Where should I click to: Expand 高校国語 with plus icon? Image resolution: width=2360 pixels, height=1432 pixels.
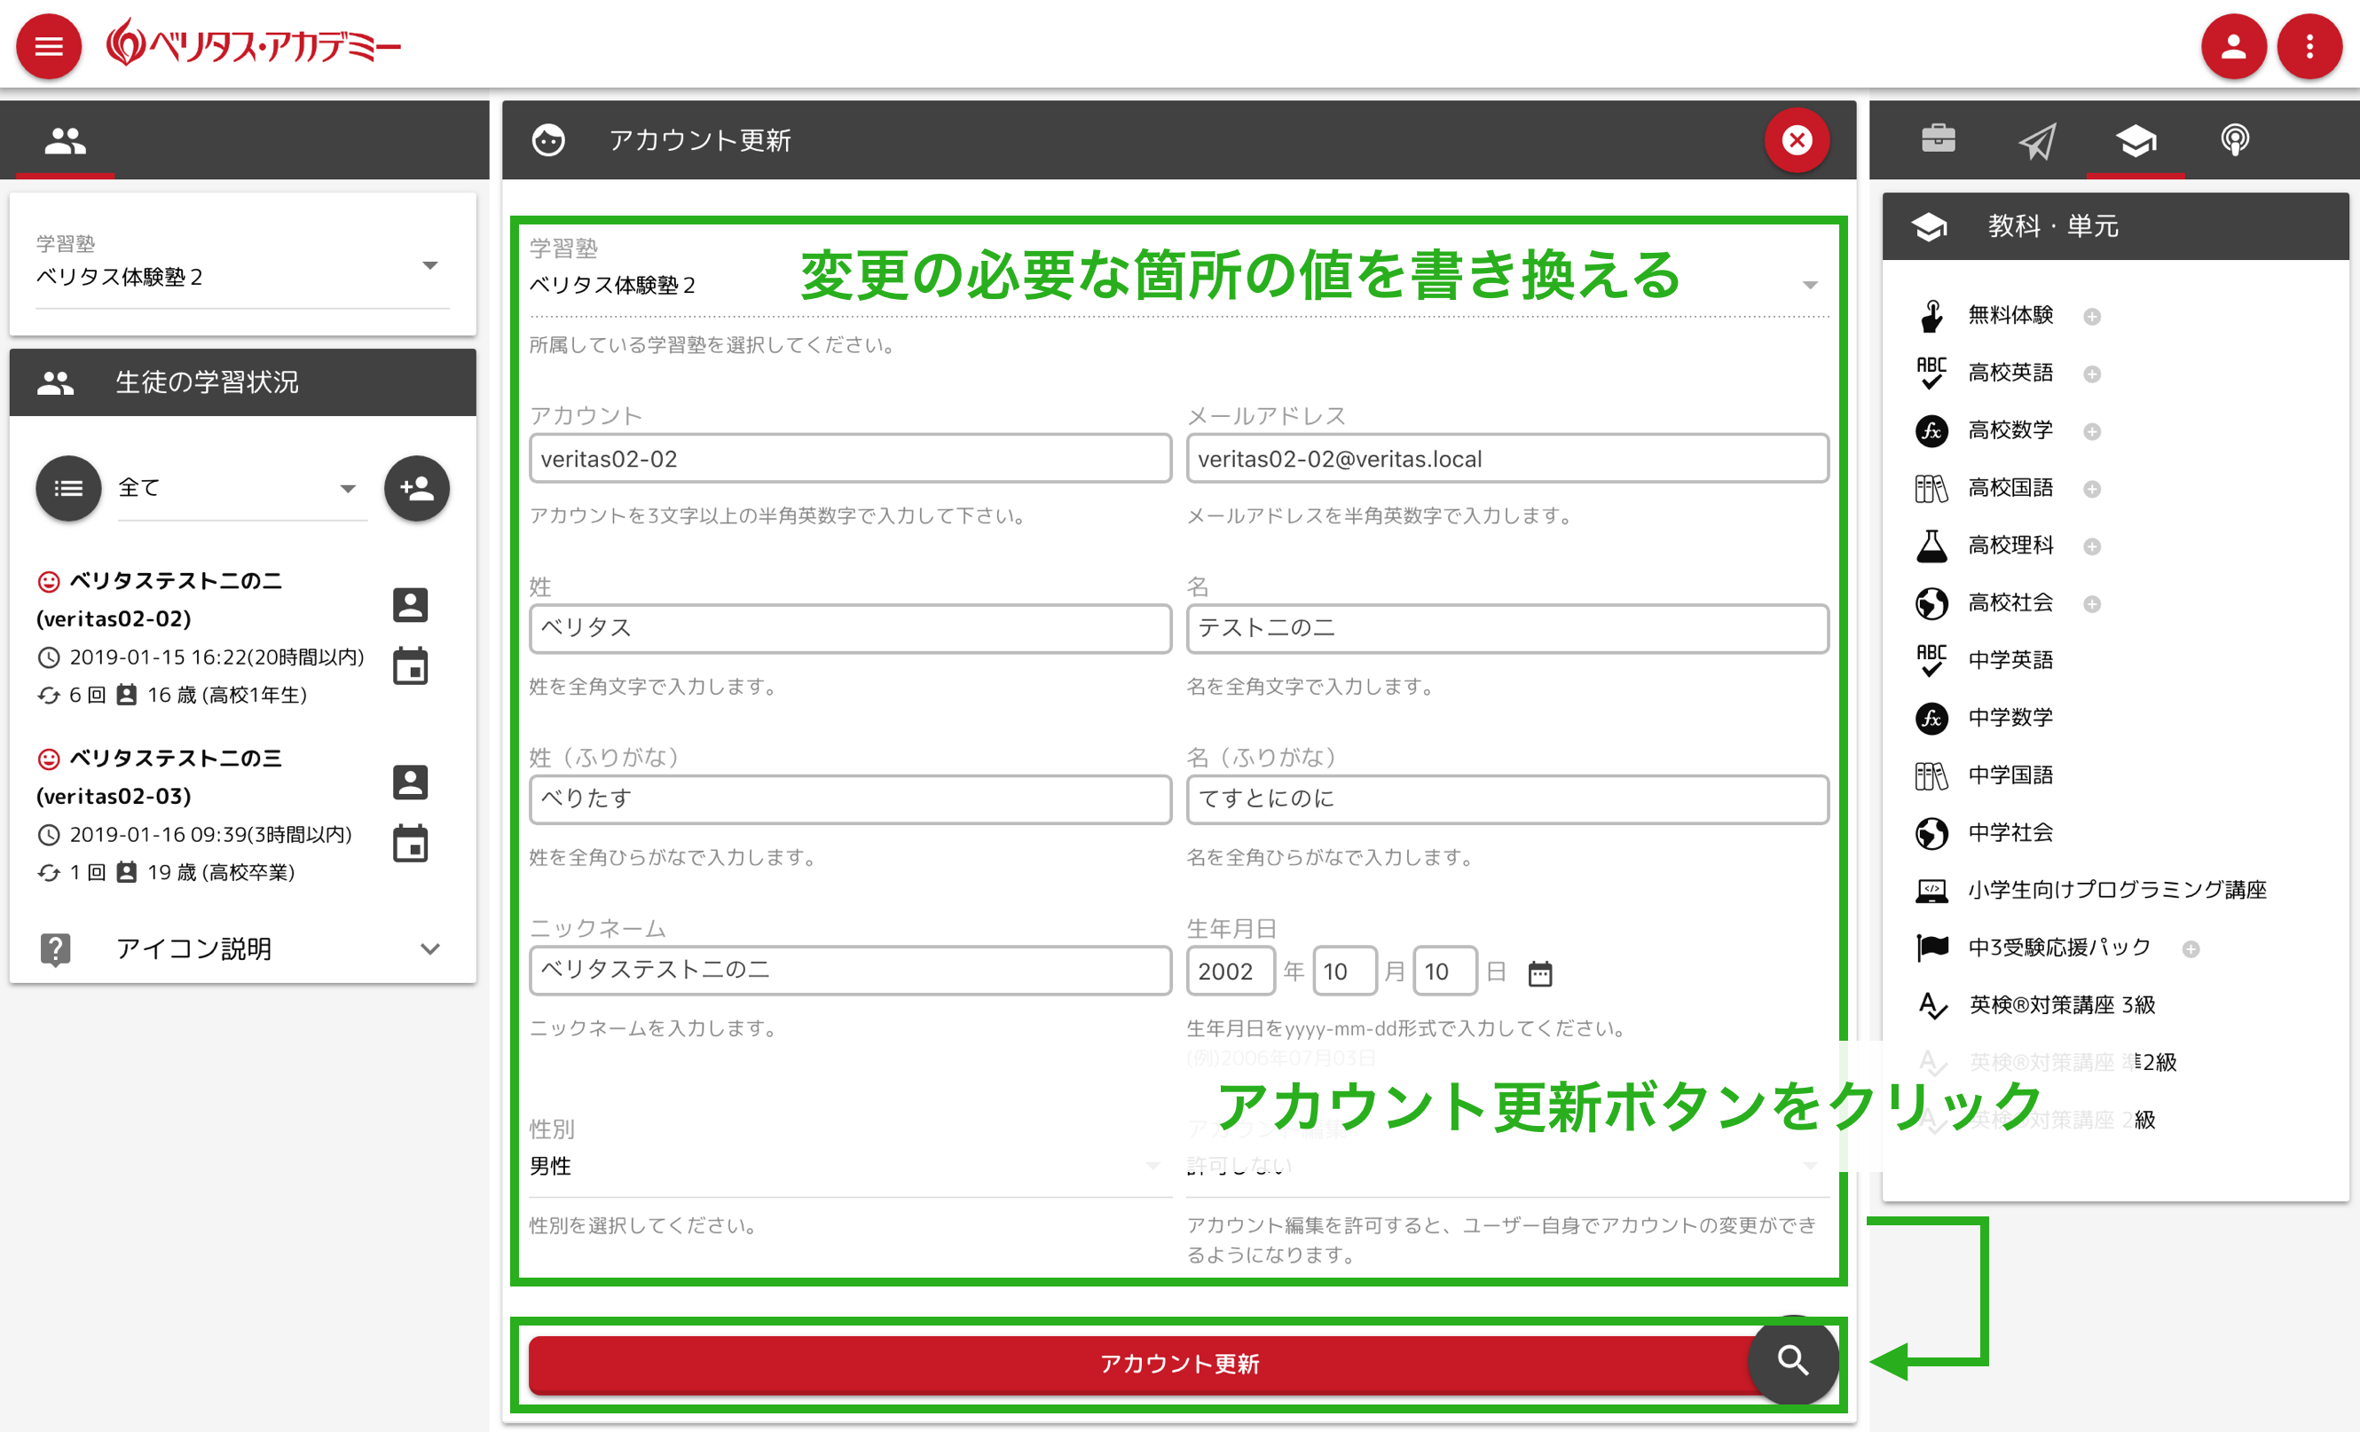pyautogui.click(x=2092, y=490)
